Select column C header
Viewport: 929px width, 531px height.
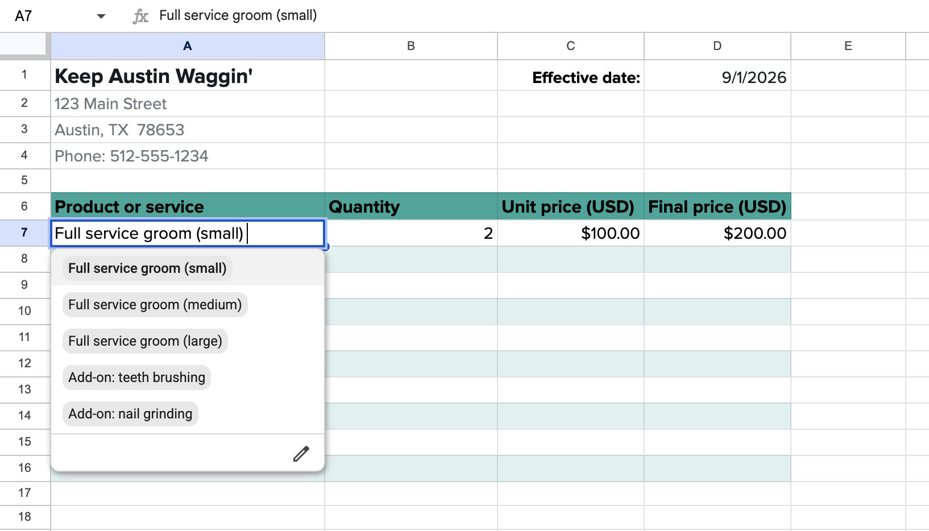[x=571, y=46]
